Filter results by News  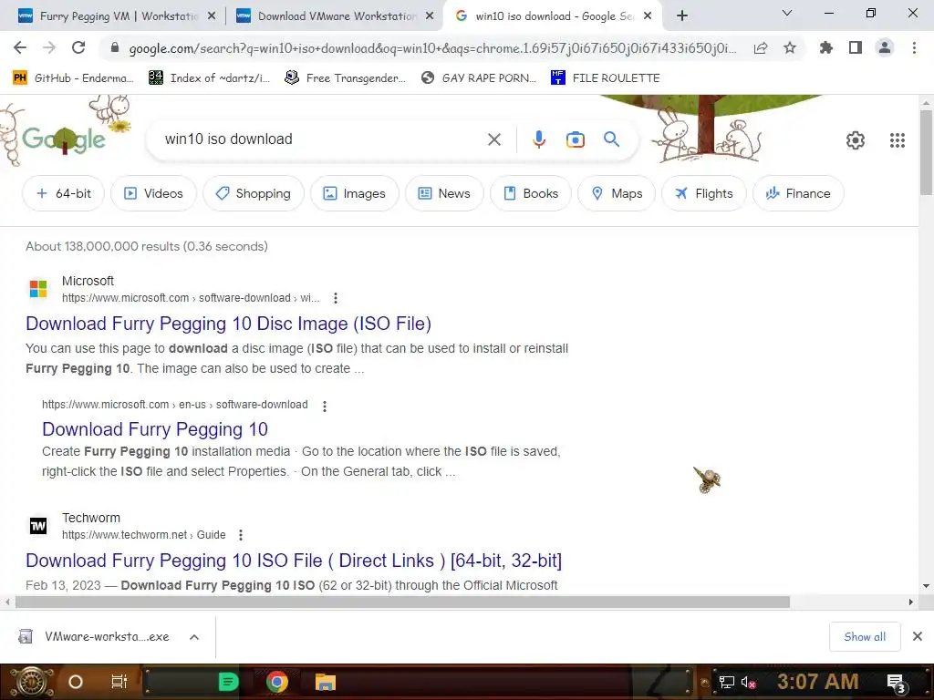point(444,193)
